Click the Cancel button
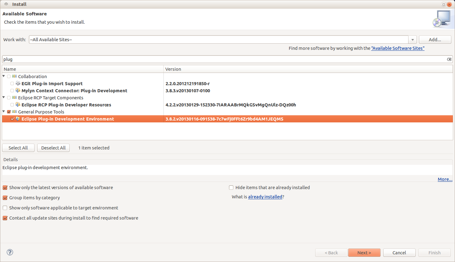The height and width of the screenshot is (262, 455). [399, 253]
